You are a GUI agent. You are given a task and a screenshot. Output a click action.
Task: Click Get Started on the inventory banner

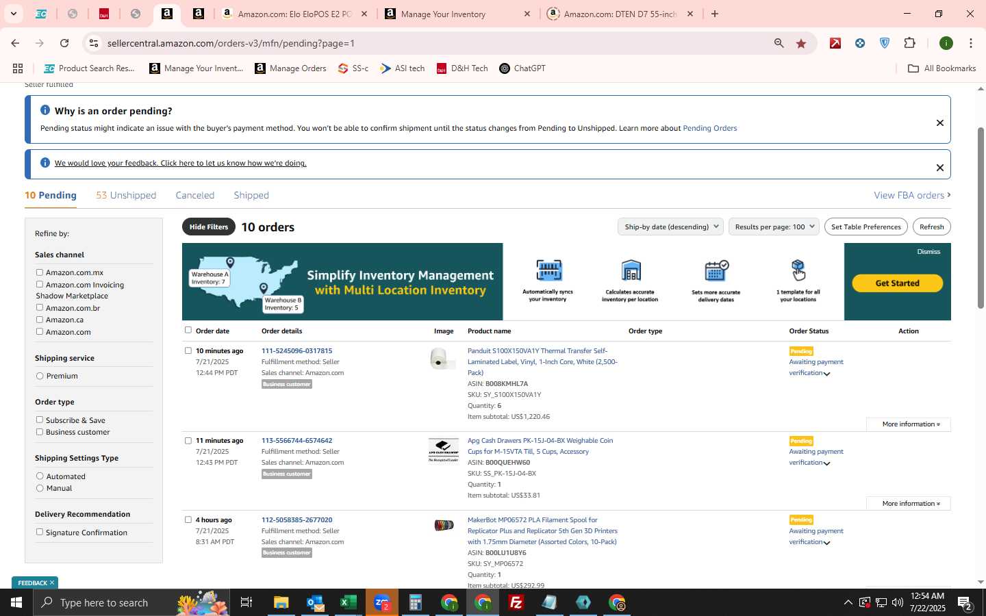(x=897, y=283)
